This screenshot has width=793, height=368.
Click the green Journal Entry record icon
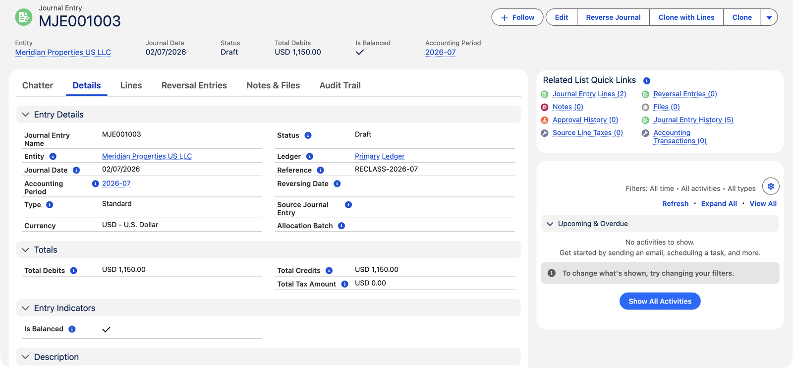tap(23, 17)
